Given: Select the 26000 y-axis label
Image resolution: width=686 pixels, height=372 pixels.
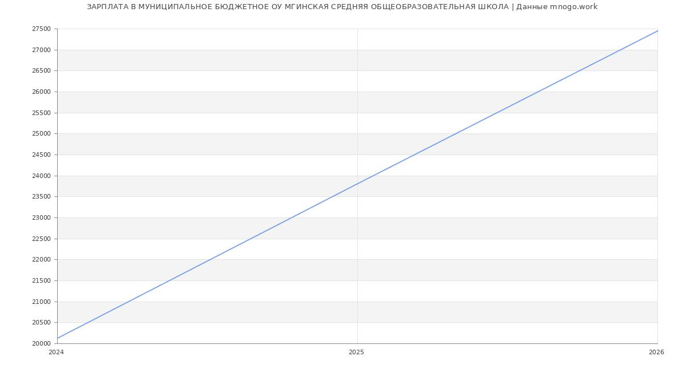Looking at the screenshot, I should click(x=41, y=92).
